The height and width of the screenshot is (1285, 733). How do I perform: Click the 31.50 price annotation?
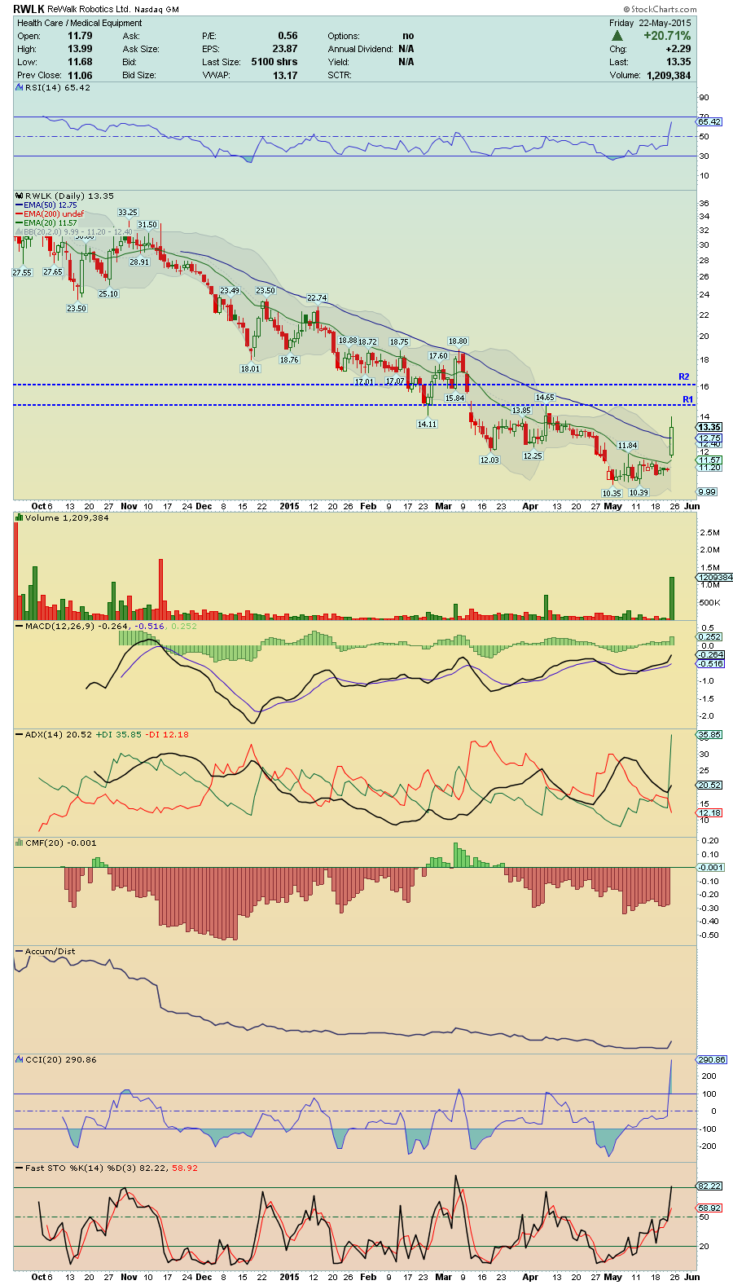point(147,224)
